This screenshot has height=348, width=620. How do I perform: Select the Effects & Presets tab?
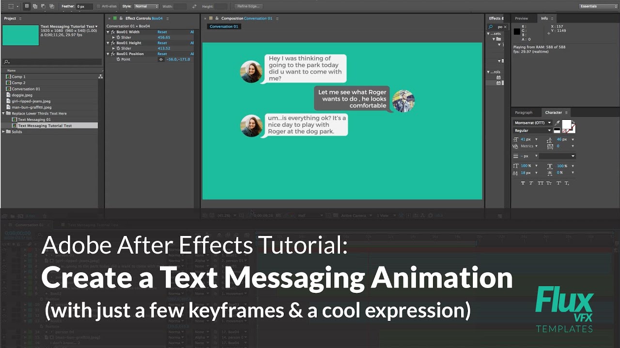(x=496, y=18)
